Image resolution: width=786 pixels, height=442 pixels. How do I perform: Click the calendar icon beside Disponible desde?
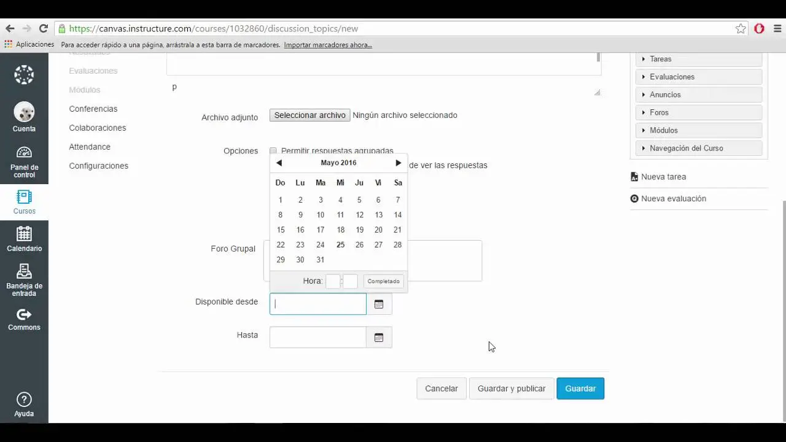click(x=379, y=304)
